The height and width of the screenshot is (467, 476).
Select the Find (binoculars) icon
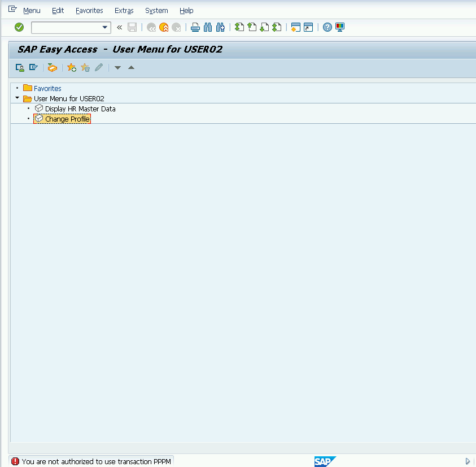point(207,27)
